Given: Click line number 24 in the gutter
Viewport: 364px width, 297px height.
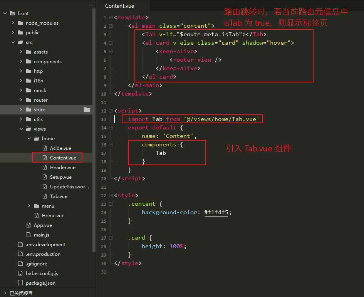Looking at the screenshot, I should pos(104,213).
